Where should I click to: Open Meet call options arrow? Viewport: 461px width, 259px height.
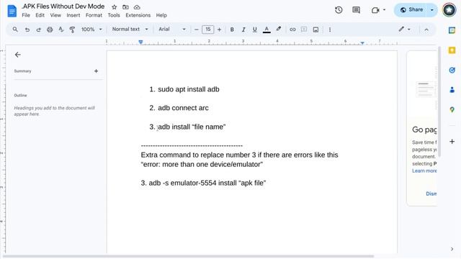coord(384,10)
